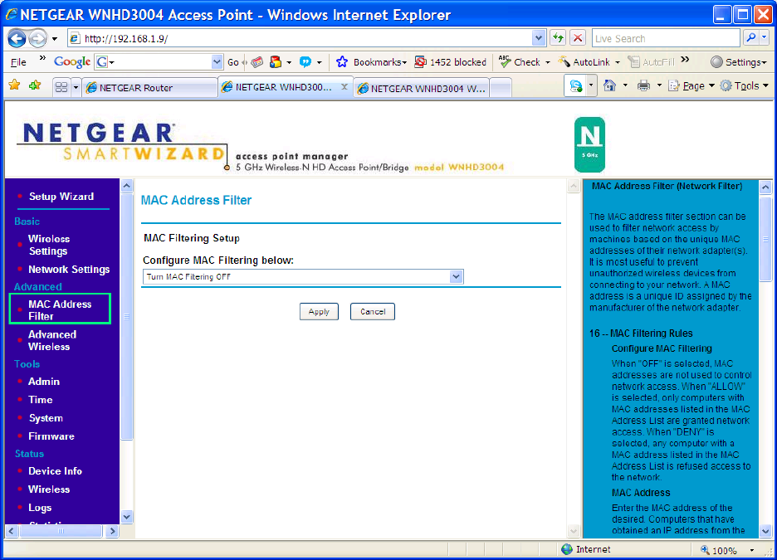
Task: Open the Tools menu dropdown
Action: click(745, 85)
